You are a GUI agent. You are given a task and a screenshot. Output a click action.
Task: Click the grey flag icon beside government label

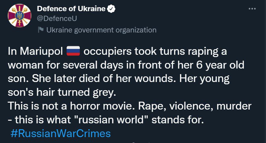41,30
